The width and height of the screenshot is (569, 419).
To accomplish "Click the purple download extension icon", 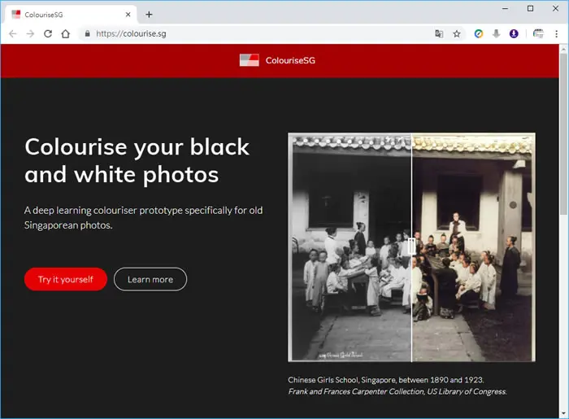I will pos(514,34).
